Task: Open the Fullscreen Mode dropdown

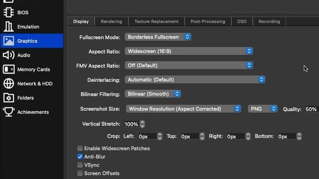Action: click(x=158, y=37)
